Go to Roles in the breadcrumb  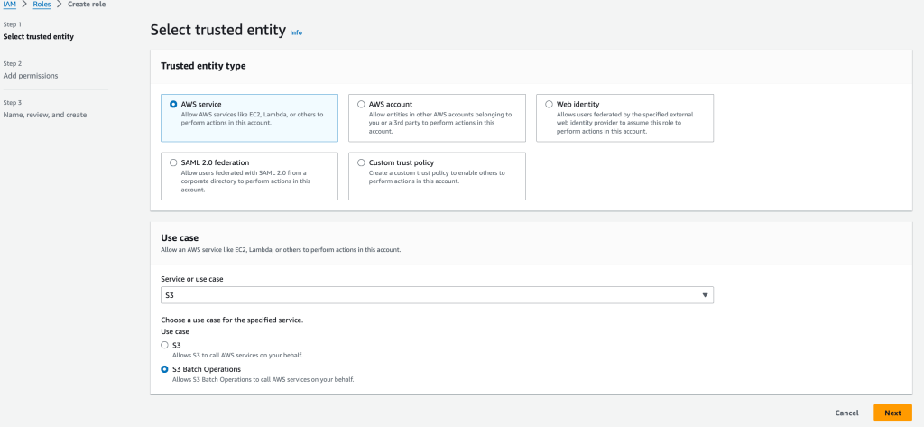[x=42, y=5]
